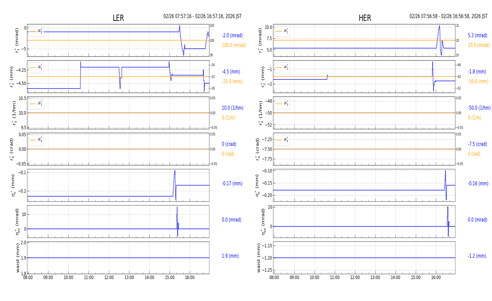Click the ∂r1* legend in the HER plot
The image size is (492, 301).
tap(282, 31)
